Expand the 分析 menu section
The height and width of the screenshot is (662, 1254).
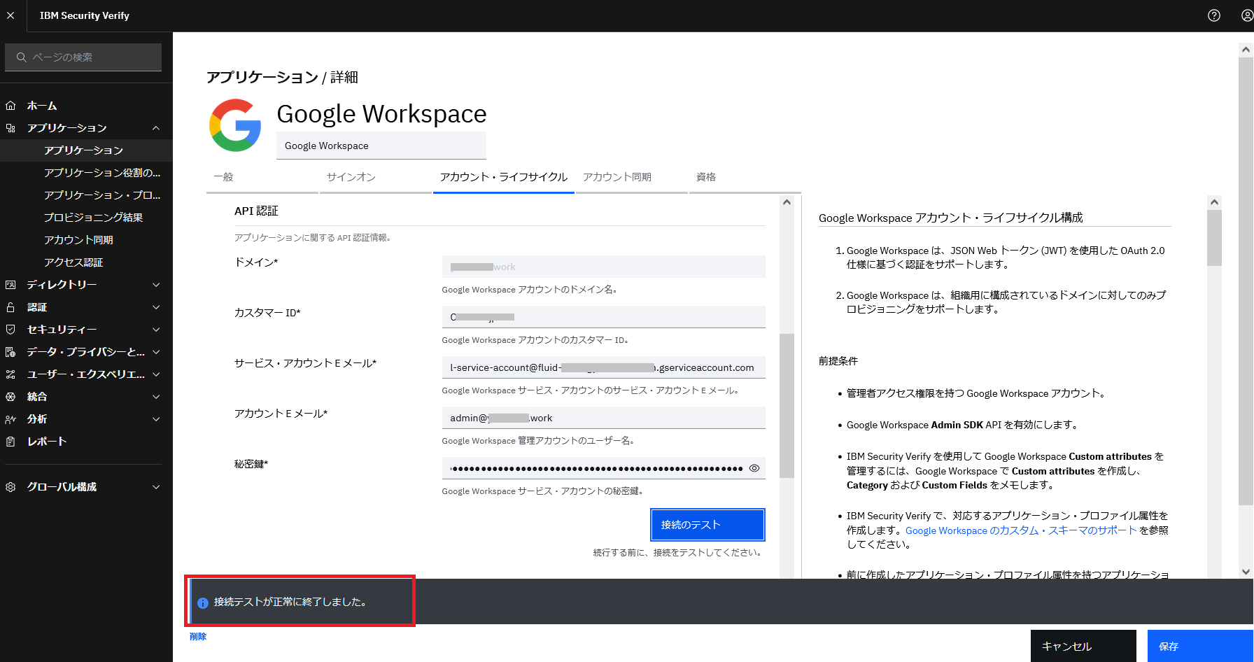[156, 419]
